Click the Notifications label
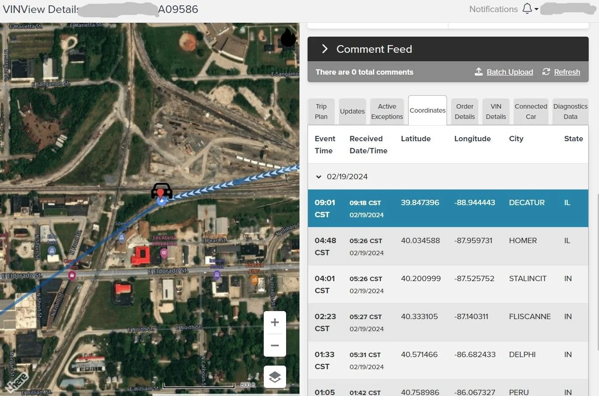The image size is (599, 396). pos(494,9)
